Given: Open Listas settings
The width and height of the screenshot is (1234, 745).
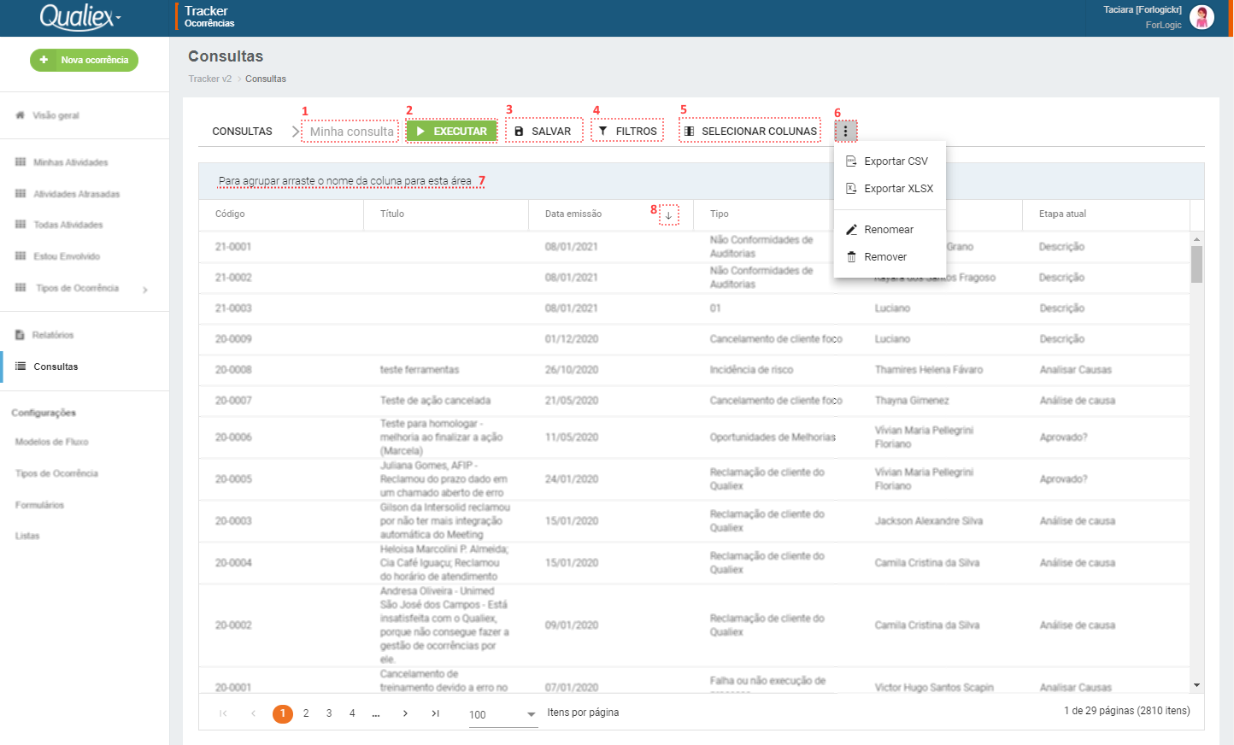Looking at the screenshot, I should [x=27, y=536].
